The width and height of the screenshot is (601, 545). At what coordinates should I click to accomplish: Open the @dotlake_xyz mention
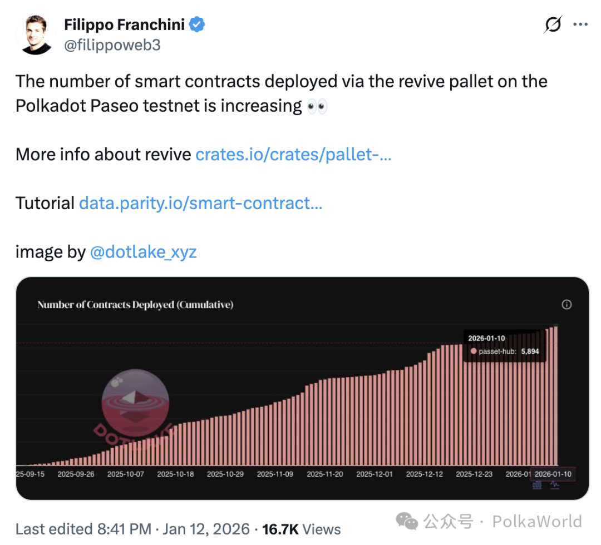pyautogui.click(x=143, y=252)
